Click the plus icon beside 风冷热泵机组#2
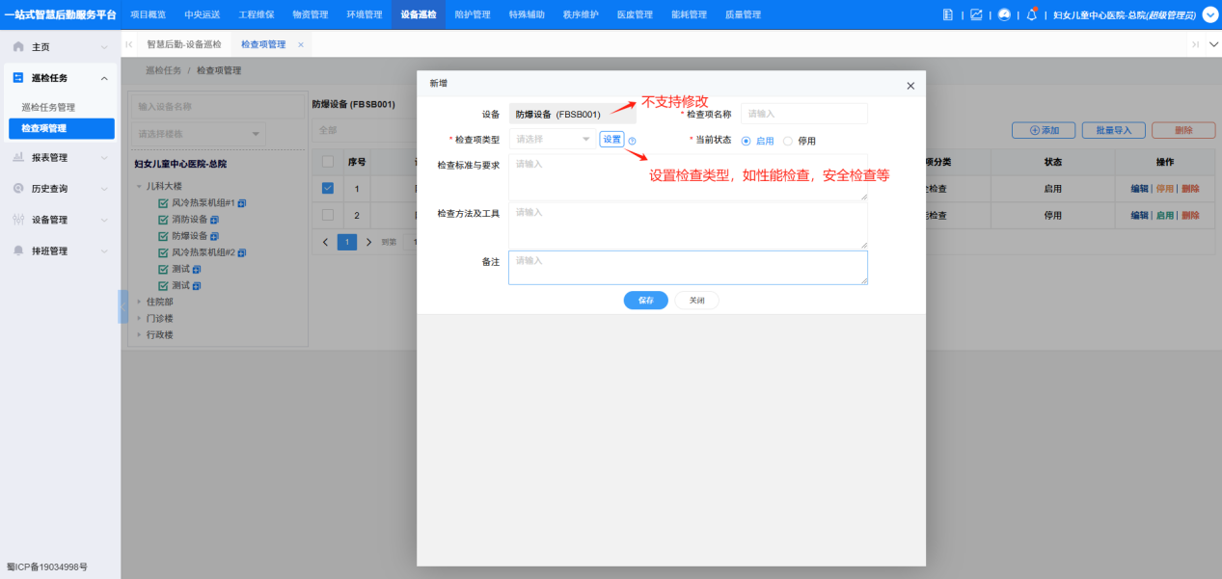The width and height of the screenshot is (1222, 579). point(242,252)
